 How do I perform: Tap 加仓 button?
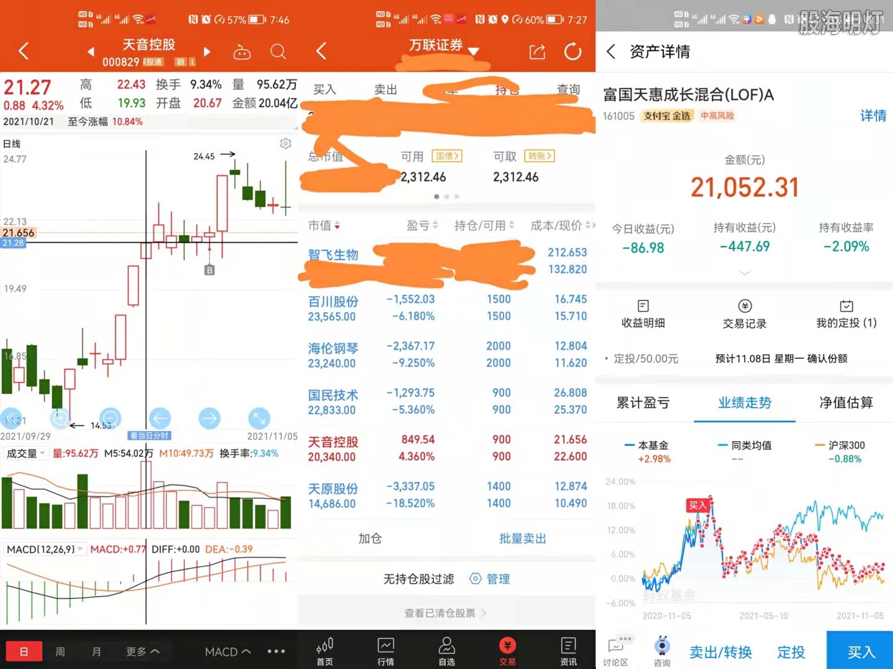click(x=370, y=539)
